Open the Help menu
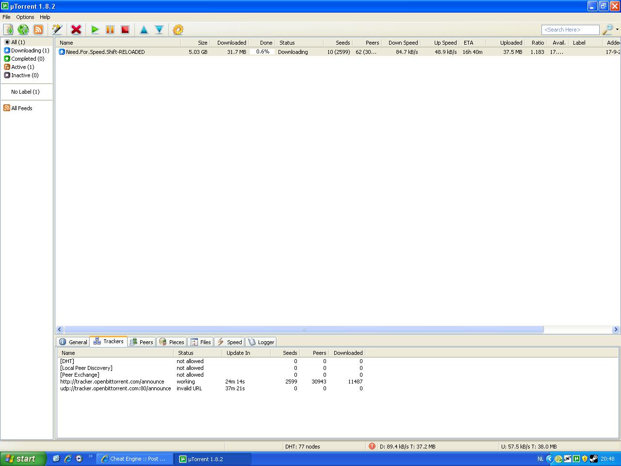The width and height of the screenshot is (621, 466). 45,17
